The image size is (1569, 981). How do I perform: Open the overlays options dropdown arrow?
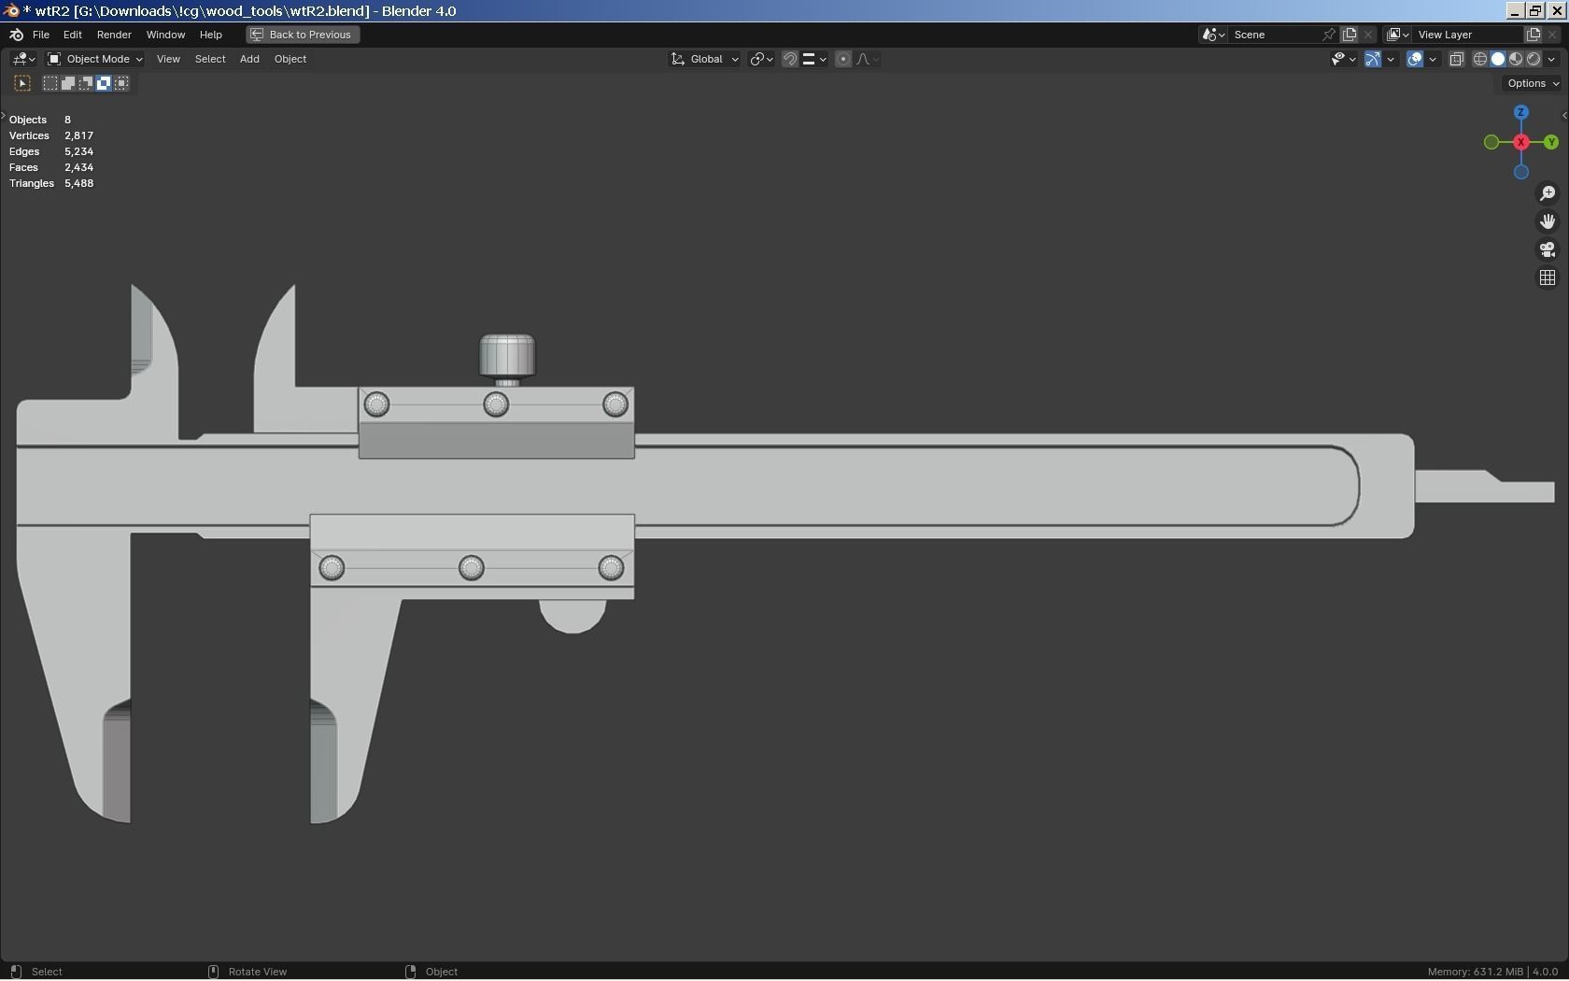tap(1433, 59)
